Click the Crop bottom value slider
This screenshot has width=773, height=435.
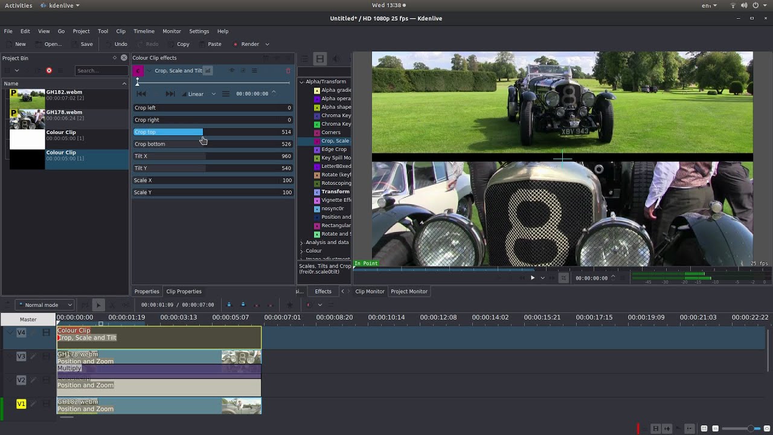pyautogui.click(x=213, y=144)
